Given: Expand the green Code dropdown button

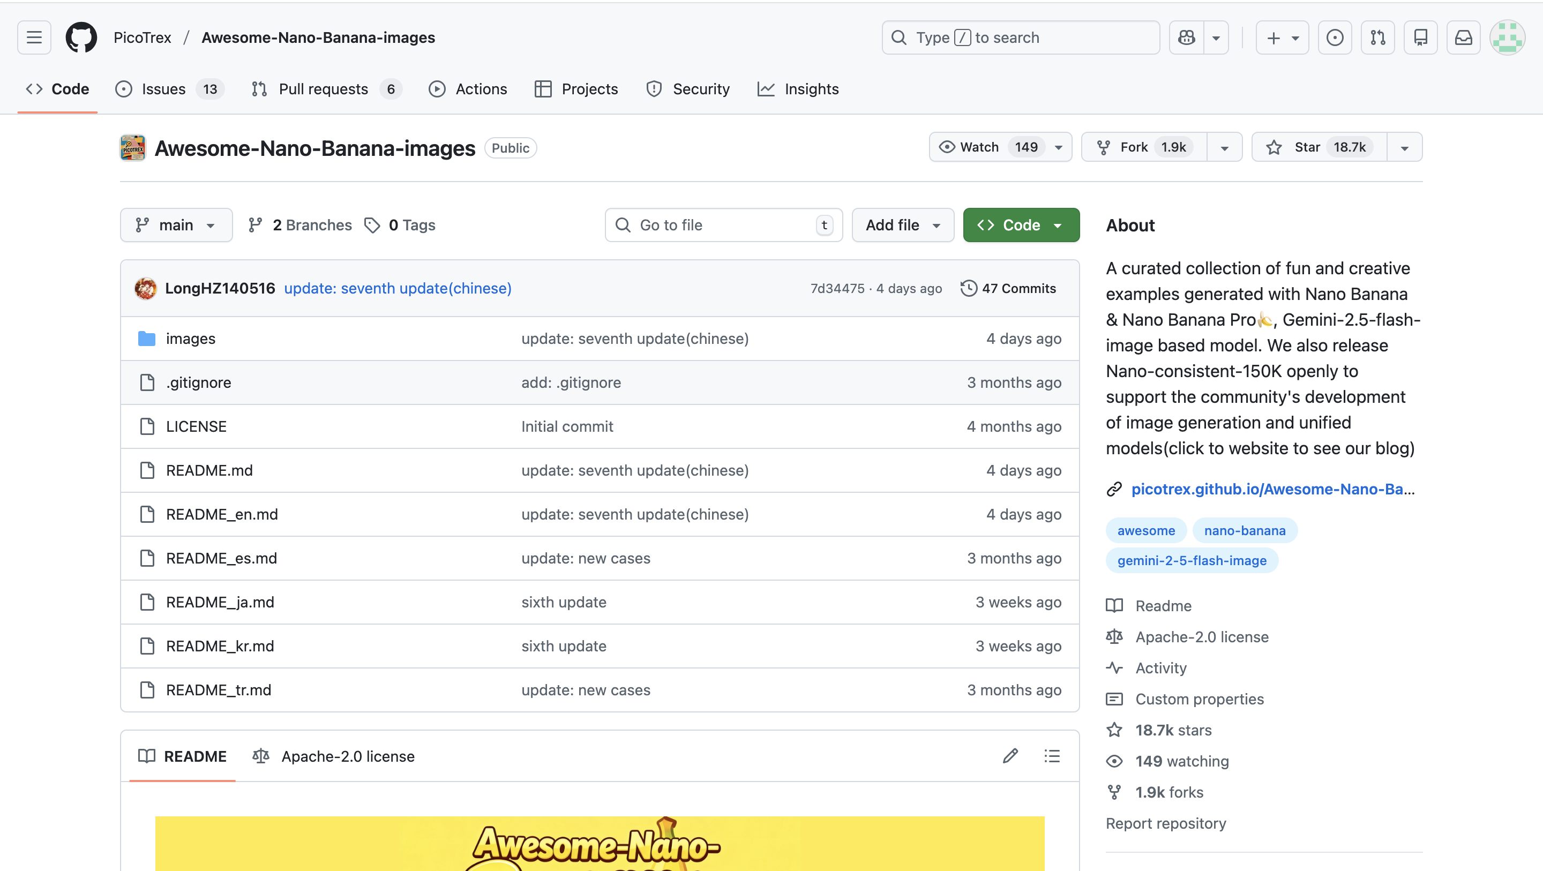Looking at the screenshot, I should [x=1021, y=225].
